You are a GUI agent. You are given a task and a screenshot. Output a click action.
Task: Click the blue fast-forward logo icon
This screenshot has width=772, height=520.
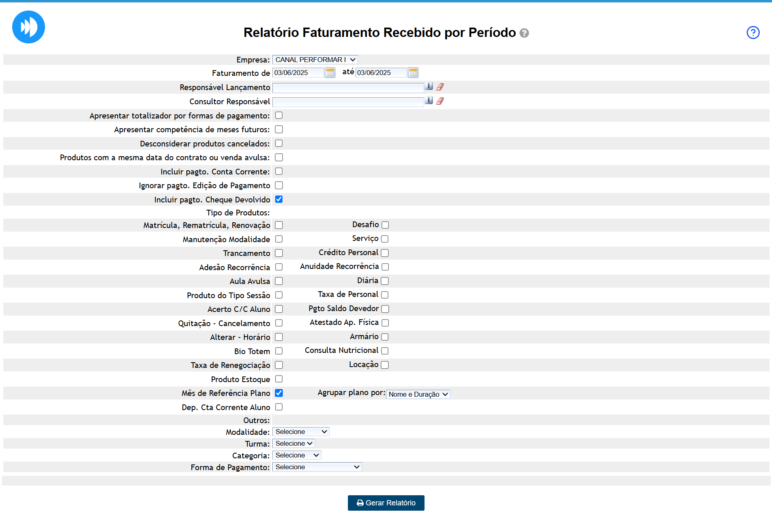[28, 27]
